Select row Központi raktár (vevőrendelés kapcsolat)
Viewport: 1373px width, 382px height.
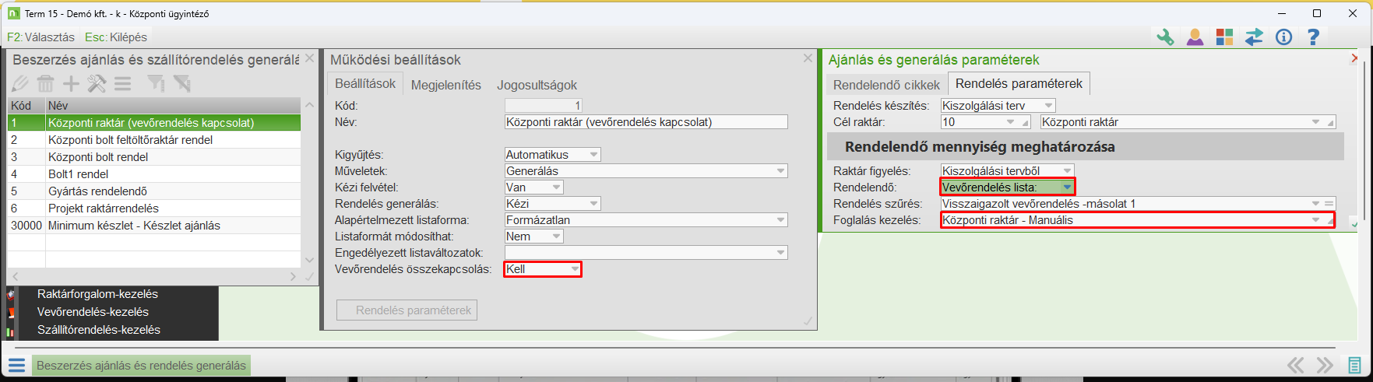click(x=154, y=123)
